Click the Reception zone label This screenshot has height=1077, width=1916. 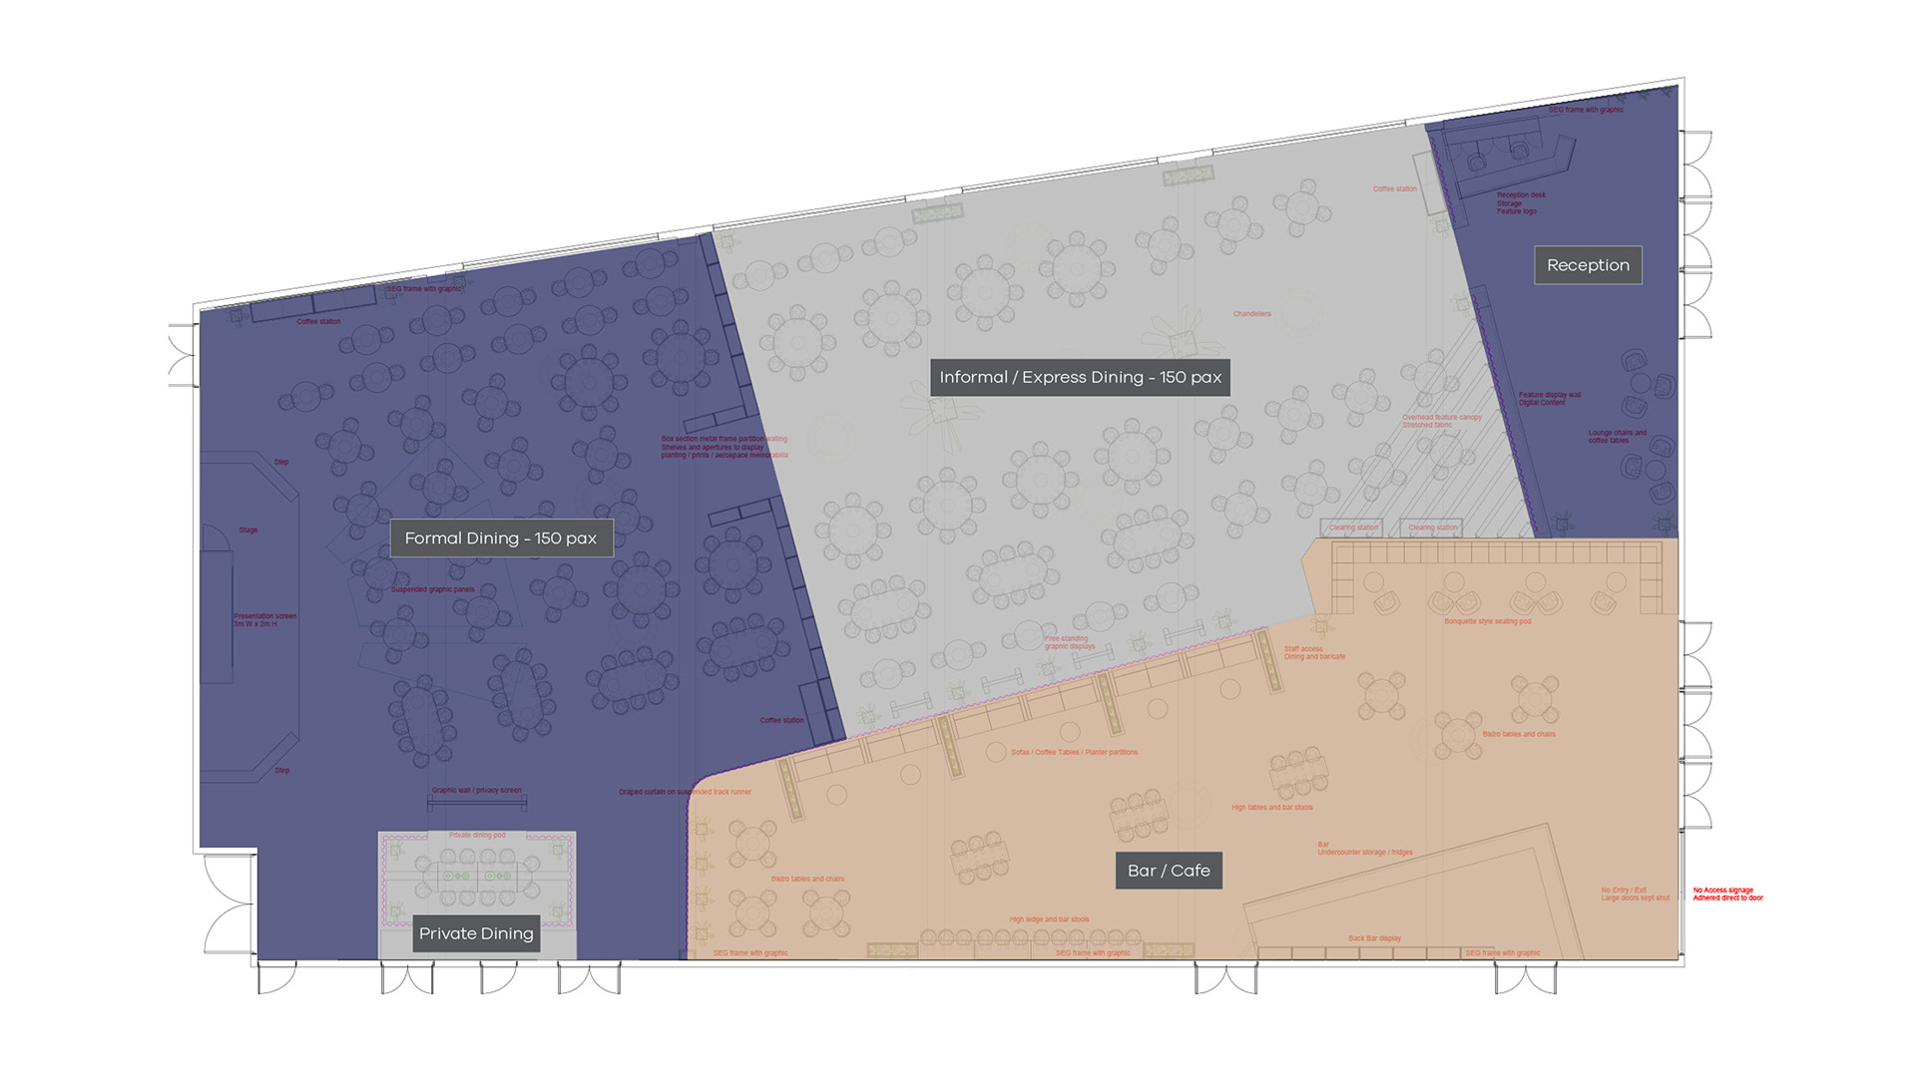pyautogui.click(x=1588, y=265)
